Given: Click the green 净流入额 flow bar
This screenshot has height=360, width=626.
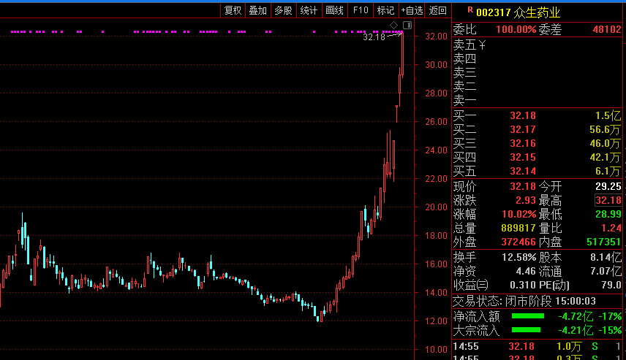Looking at the screenshot, I should [x=528, y=316].
